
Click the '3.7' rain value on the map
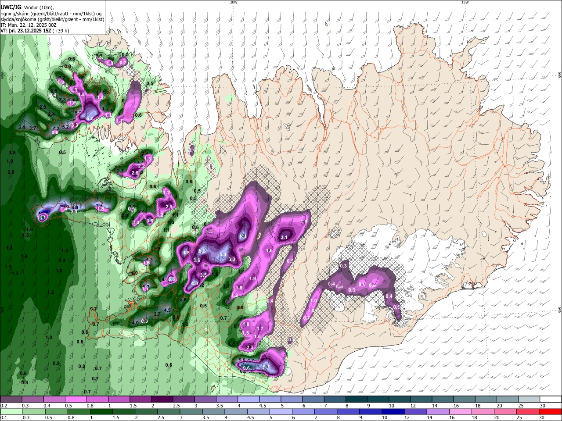[x=32, y=128]
